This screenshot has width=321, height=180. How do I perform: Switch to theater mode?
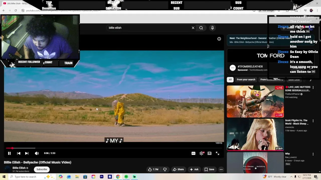209,153
